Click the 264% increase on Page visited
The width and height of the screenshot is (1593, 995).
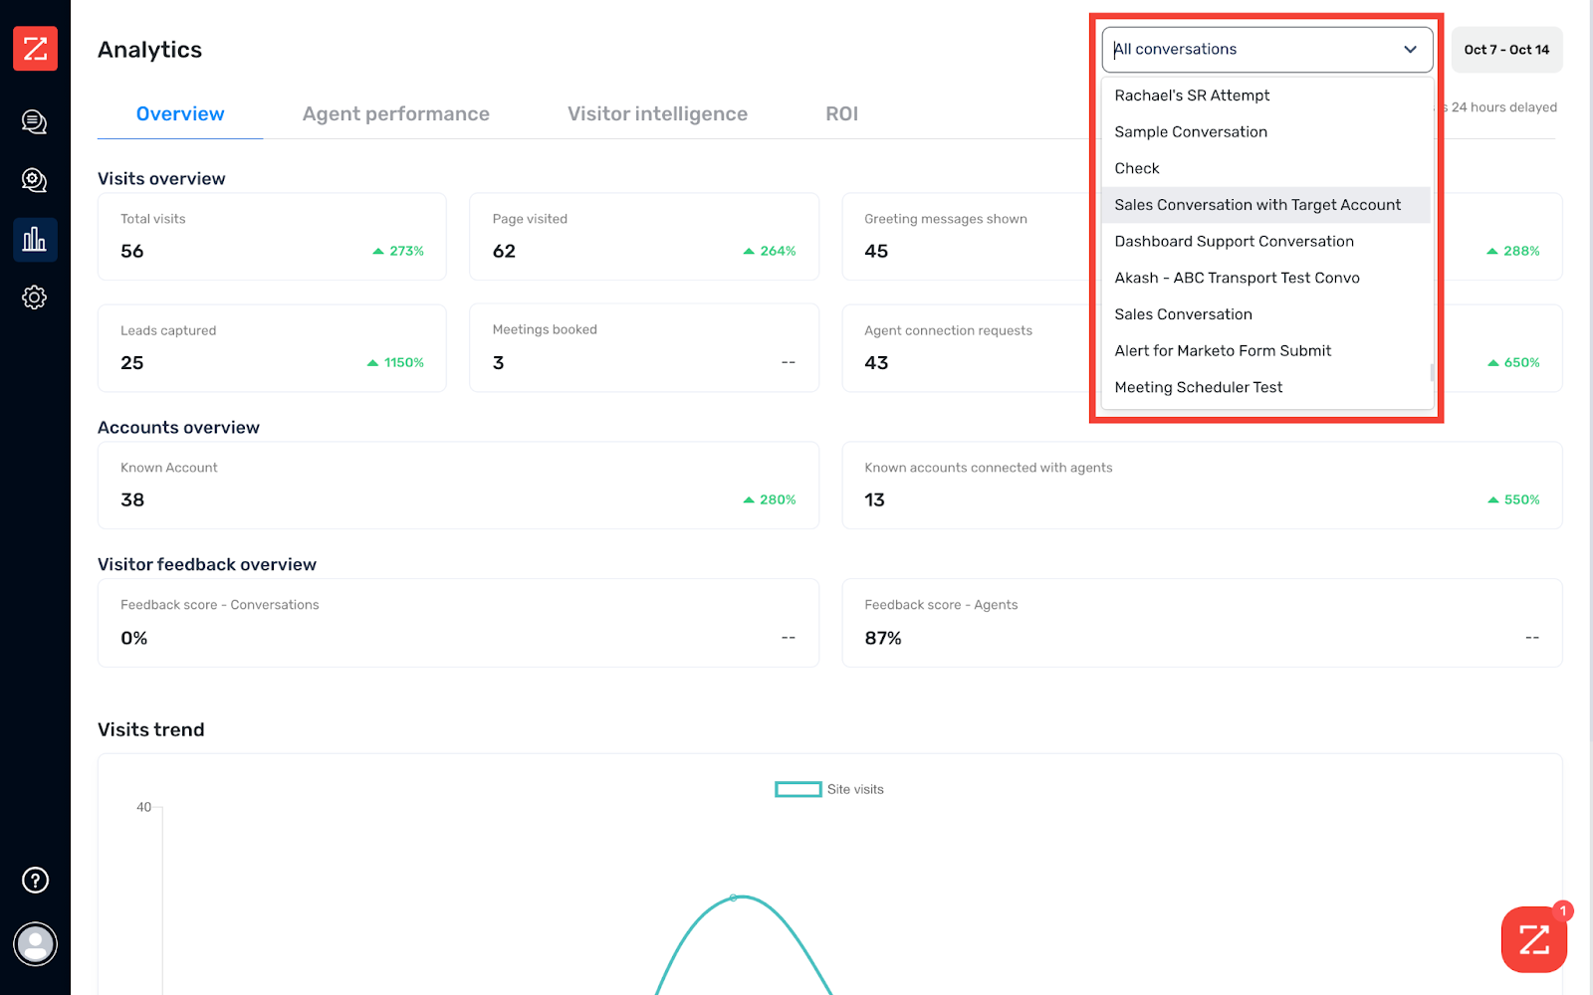(x=770, y=252)
